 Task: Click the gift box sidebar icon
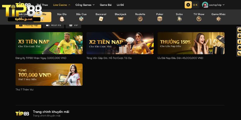tap(239, 30)
